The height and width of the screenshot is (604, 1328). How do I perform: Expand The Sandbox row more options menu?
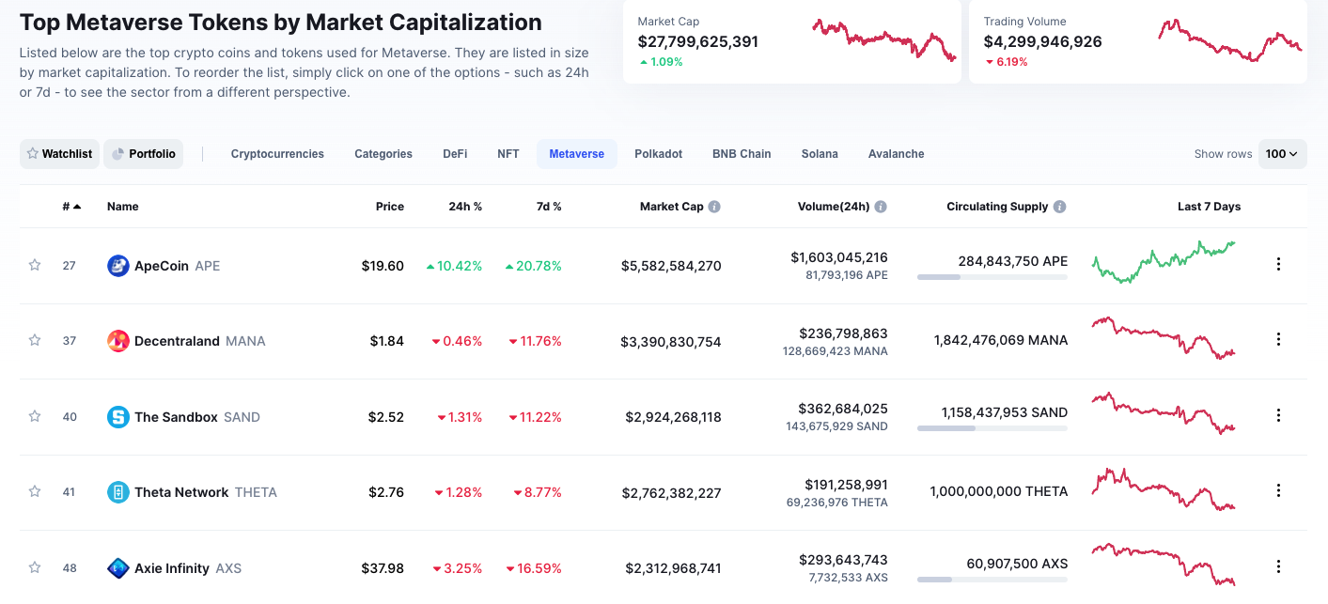pyautogui.click(x=1278, y=415)
